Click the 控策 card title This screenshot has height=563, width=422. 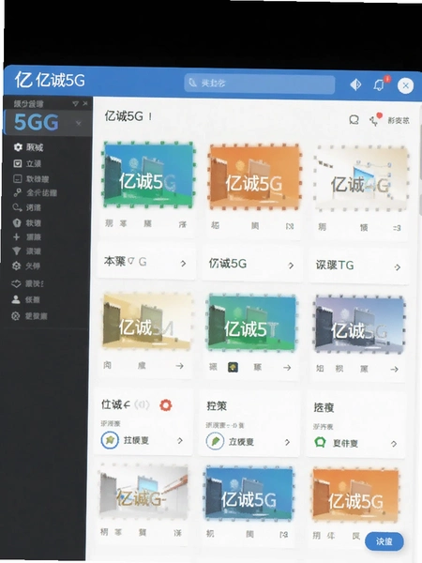217,405
